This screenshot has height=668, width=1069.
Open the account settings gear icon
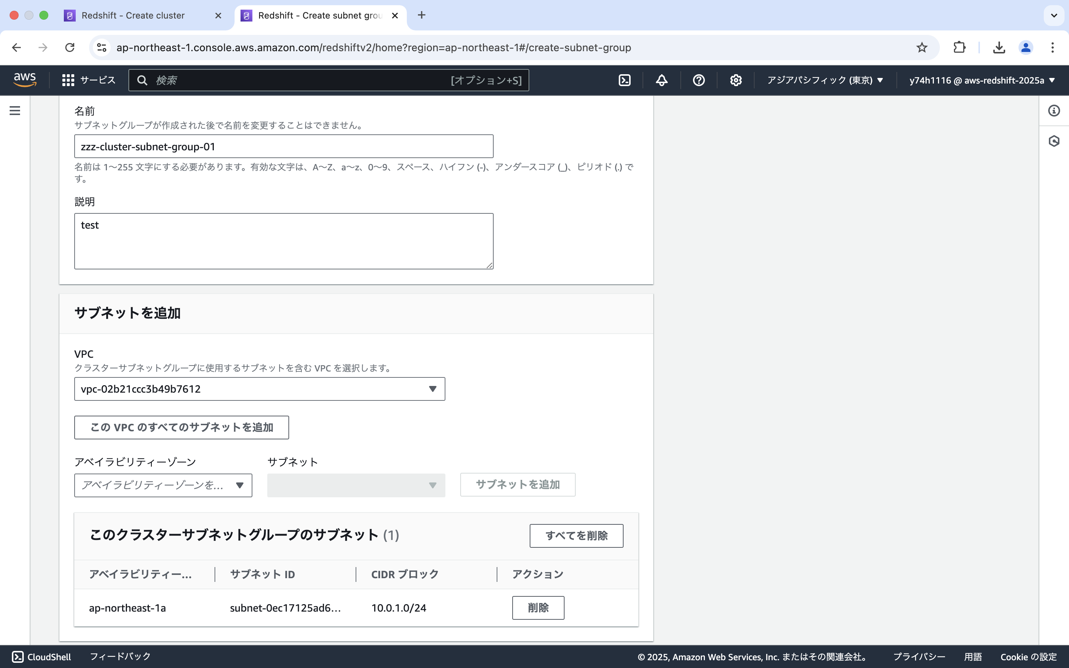(x=735, y=80)
